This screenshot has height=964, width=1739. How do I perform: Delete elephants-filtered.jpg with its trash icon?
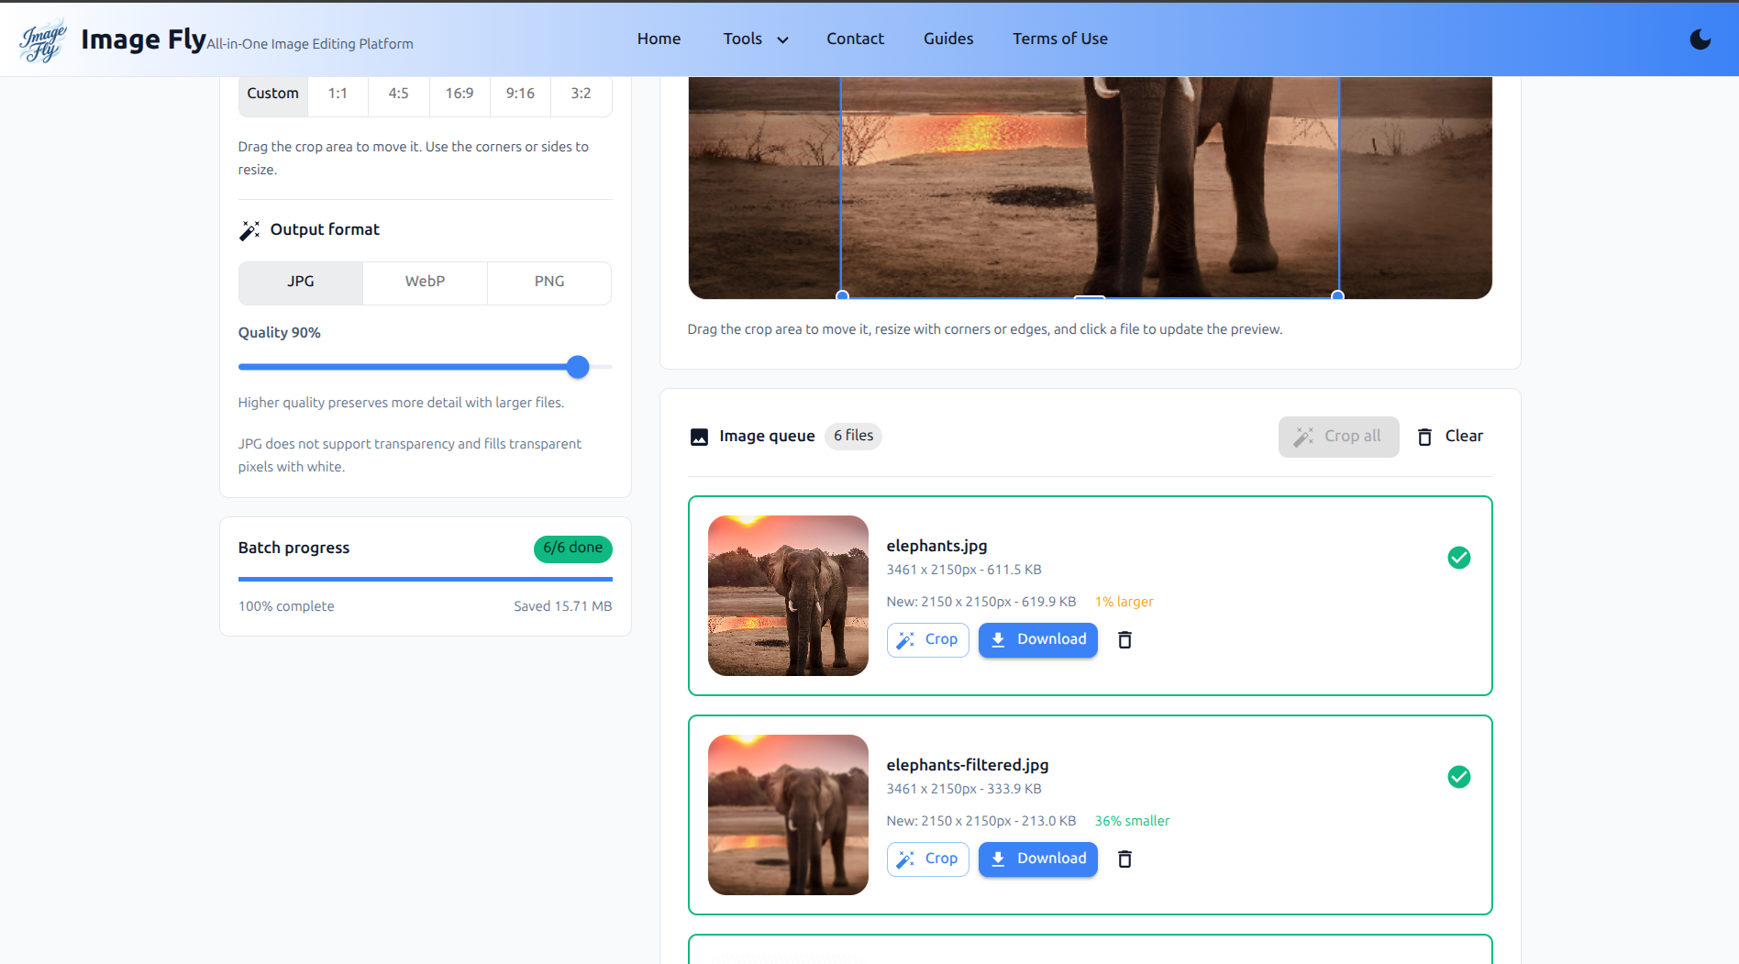(x=1124, y=859)
